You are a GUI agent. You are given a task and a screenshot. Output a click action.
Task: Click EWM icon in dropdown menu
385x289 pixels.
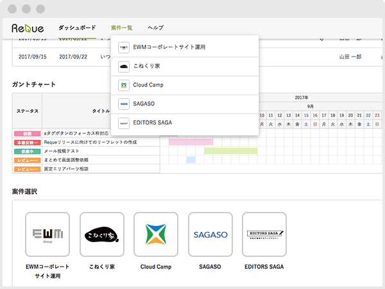point(124,48)
